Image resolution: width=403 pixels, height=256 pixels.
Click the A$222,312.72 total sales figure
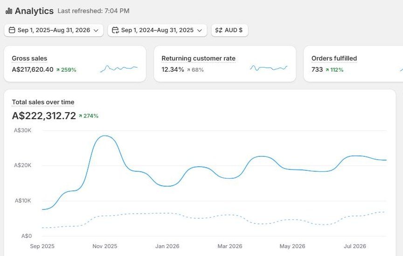pos(44,116)
